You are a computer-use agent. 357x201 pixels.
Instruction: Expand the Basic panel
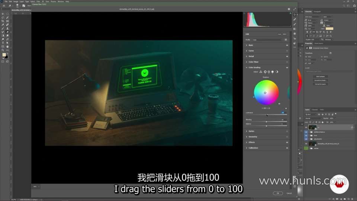pyautogui.click(x=247, y=45)
